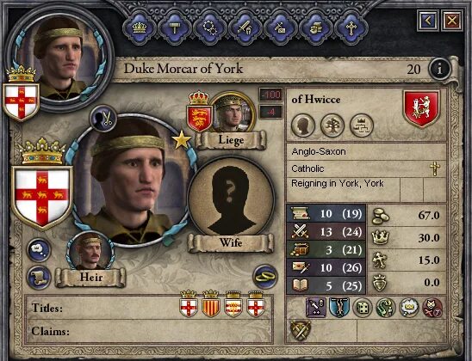Select the striped gold-red title shield
472x361 pixels.
[x=211, y=303]
